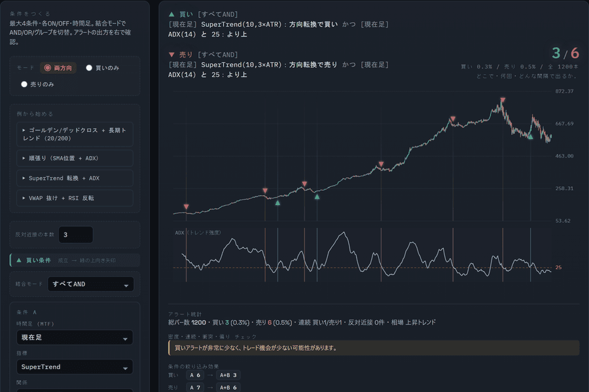Click the ADX (トレンド強度) panel label
This screenshot has height=392, width=589.
(x=198, y=233)
